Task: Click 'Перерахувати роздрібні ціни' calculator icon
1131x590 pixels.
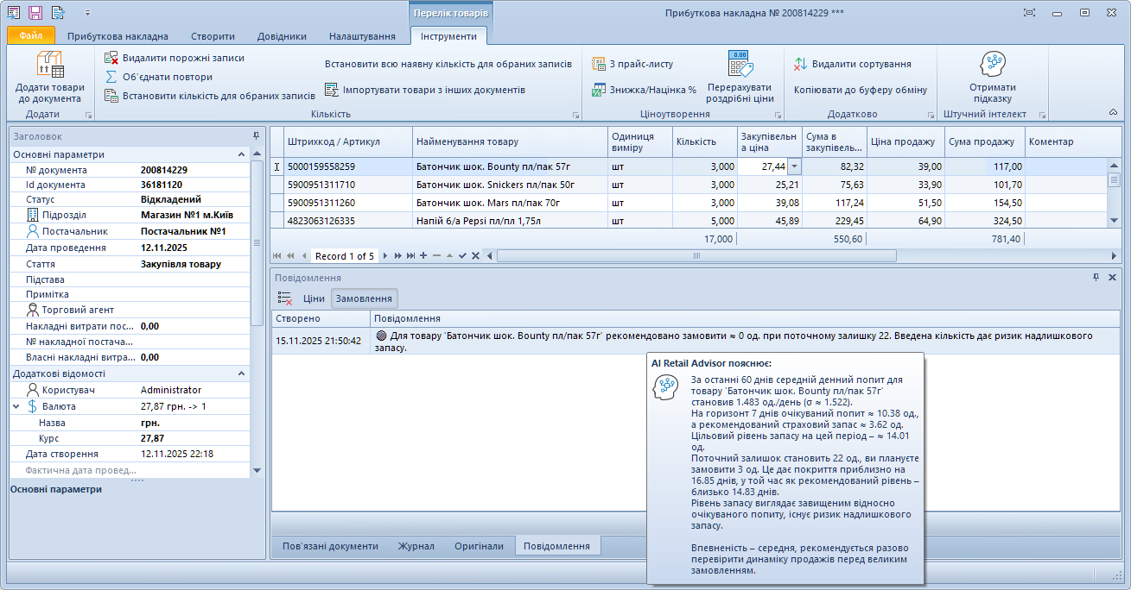Action: click(x=740, y=65)
